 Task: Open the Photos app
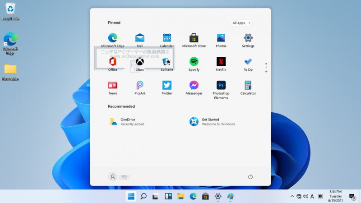[221, 40]
